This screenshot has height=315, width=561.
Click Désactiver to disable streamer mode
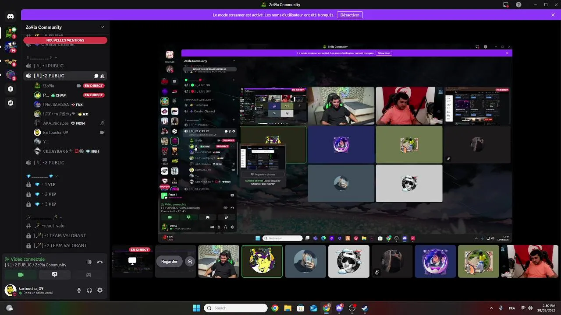click(350, 15)
